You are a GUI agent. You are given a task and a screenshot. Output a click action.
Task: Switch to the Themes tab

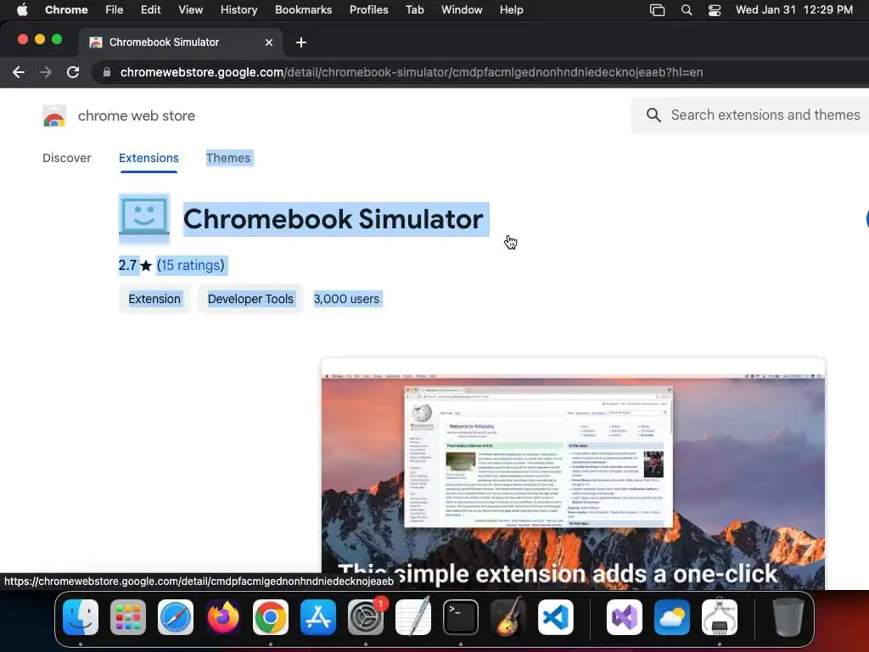click(228, 158)
